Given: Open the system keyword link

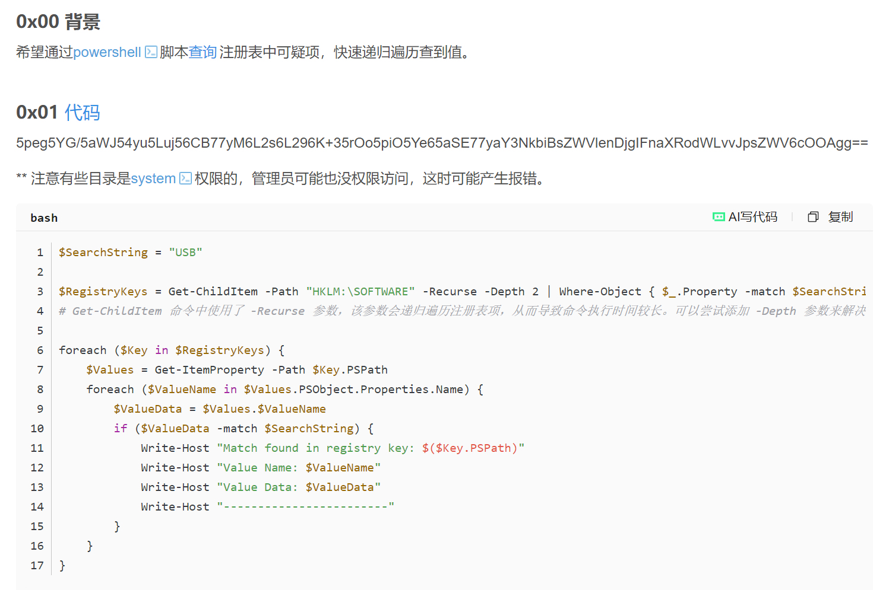Looking at the screenshot, I should [x=153, y=178].
